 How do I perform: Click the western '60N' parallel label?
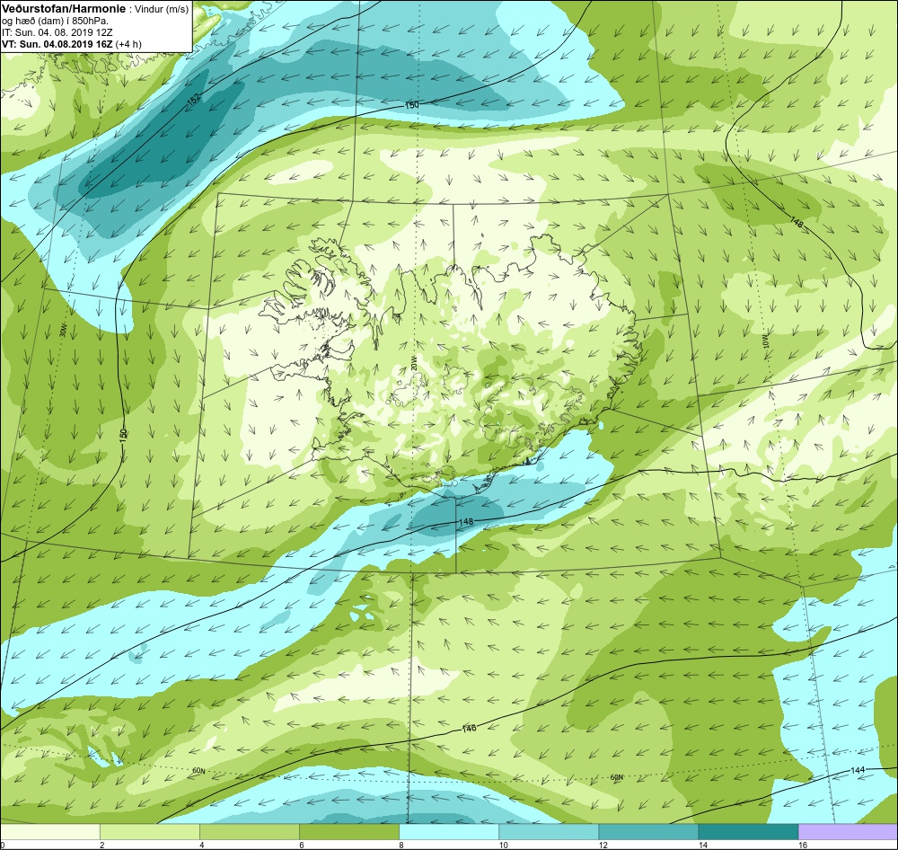198,771
